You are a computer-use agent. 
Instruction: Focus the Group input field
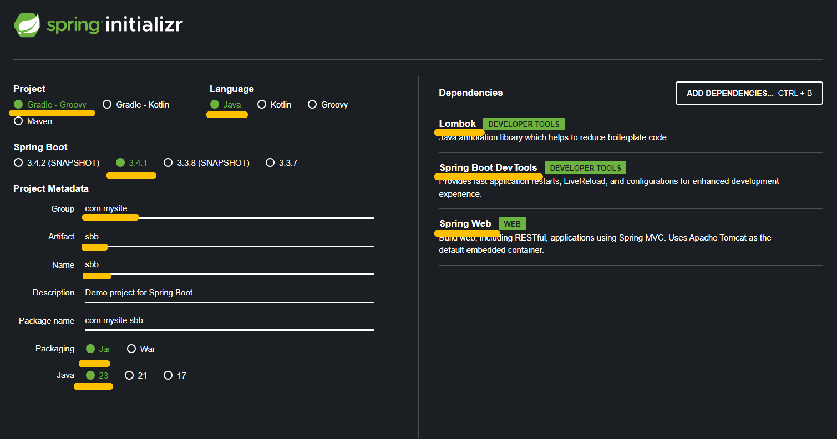click(x=229, y=209)
